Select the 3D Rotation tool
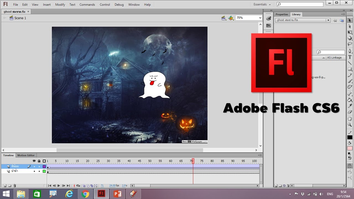 pos(350,38)
